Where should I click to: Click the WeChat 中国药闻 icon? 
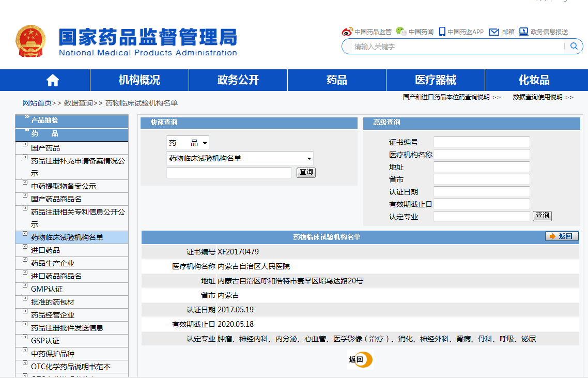click(401, 32)
